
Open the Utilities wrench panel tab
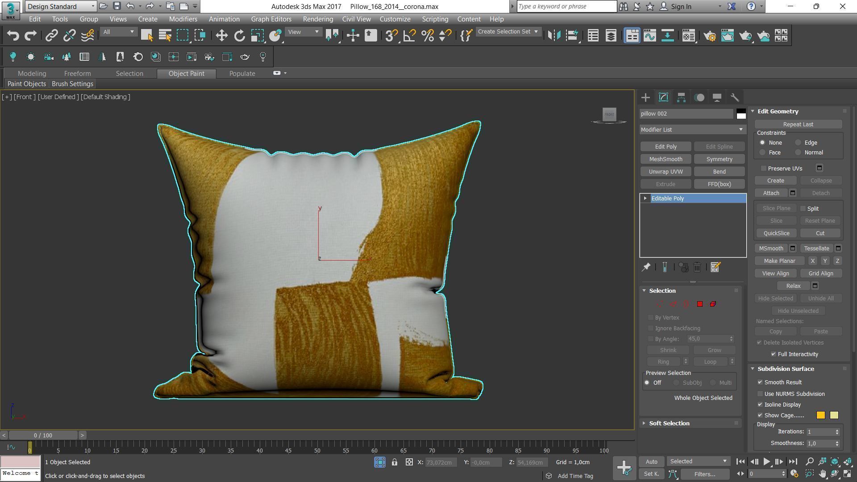[x=735, y=97]
